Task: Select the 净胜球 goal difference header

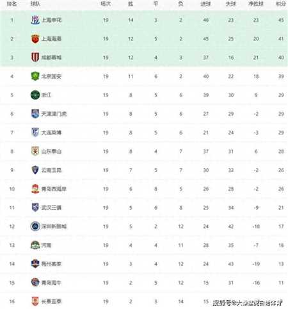Action: click(256, 4)
